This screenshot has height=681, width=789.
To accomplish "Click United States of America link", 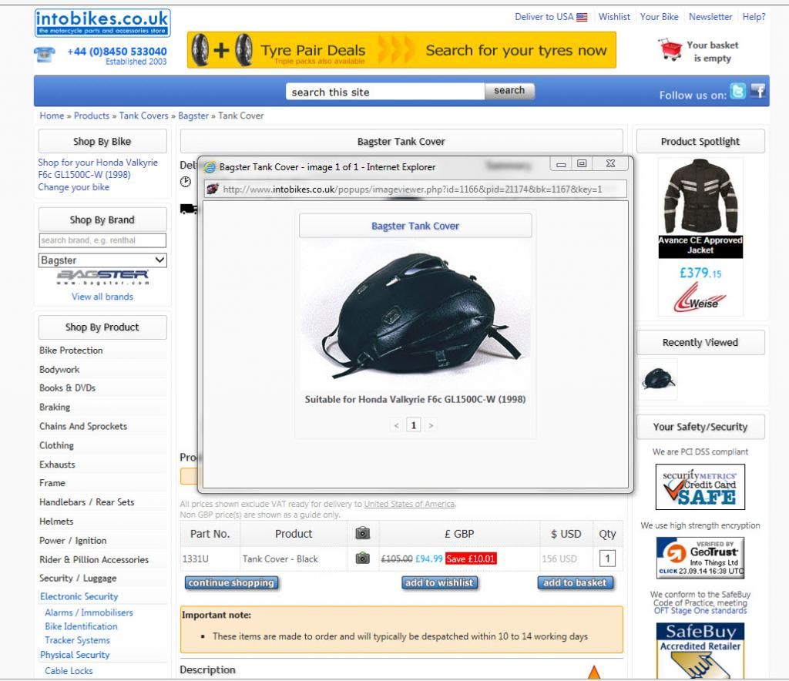I will tap(409, 504).
